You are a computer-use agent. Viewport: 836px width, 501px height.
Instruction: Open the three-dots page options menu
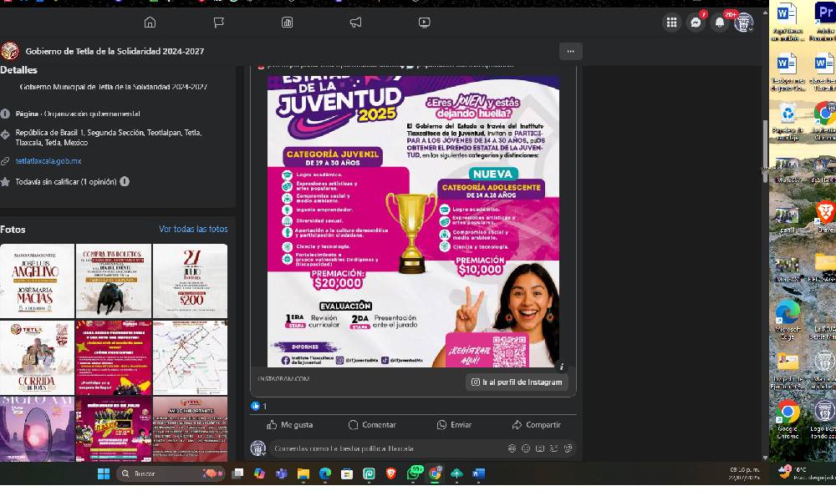click(x=570, y=51)
